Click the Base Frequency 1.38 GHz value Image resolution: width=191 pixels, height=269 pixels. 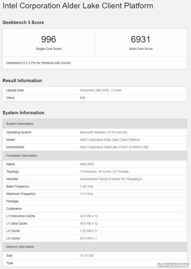[x=86, y=186]
